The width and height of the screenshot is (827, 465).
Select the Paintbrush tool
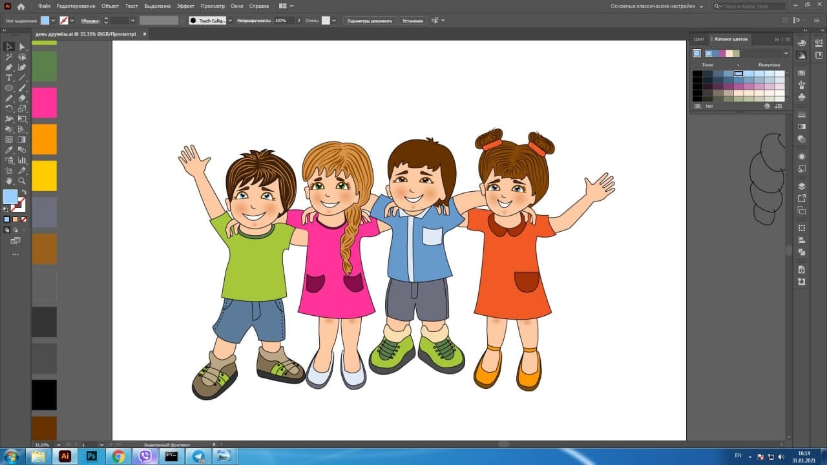[22, 88]
